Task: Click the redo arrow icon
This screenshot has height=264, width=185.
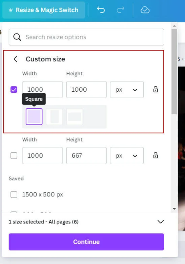Action: tap(120, 10)
